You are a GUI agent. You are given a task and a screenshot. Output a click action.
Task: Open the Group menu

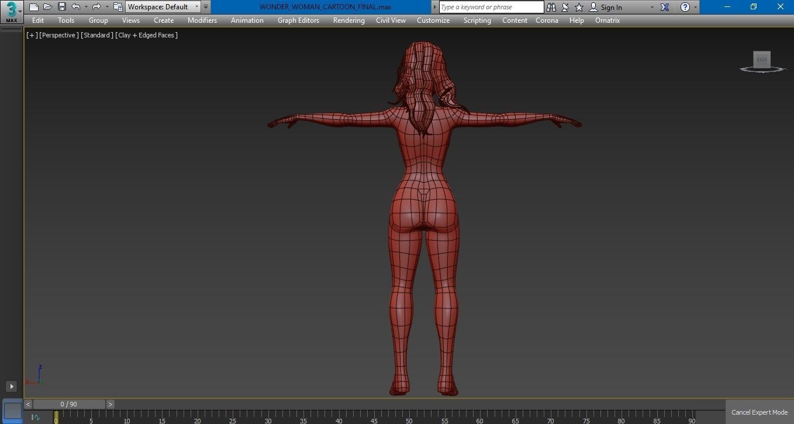98,20
